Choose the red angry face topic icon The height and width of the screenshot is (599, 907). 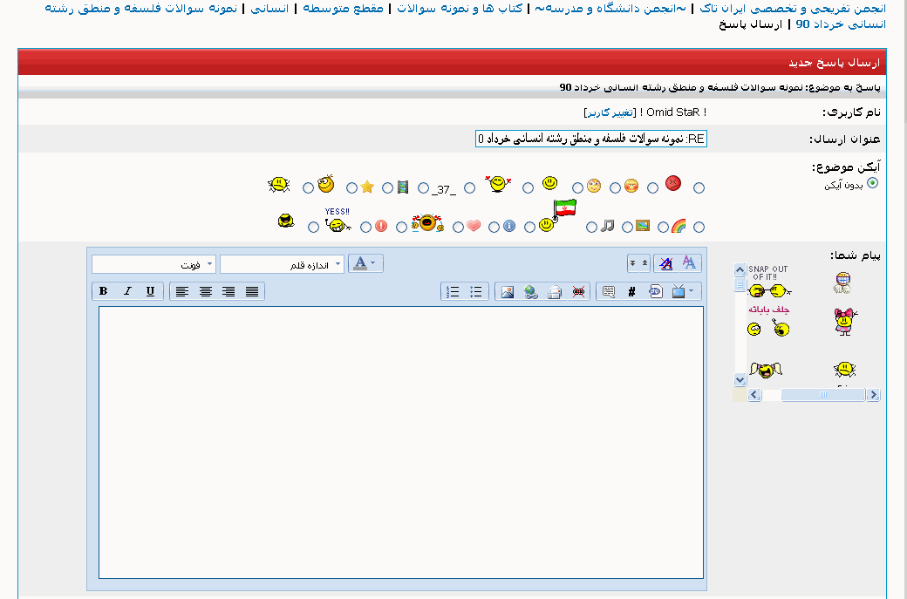pyautogui.click(x=699, y=188)
